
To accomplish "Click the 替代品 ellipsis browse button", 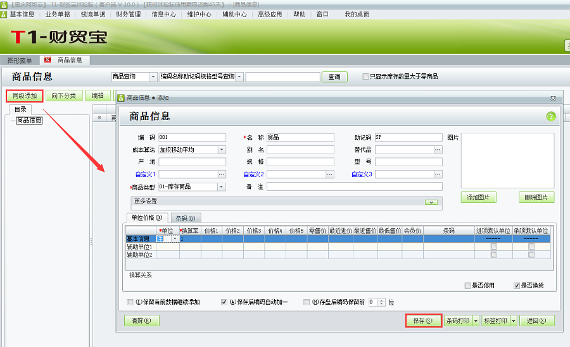I will point(438,150).
